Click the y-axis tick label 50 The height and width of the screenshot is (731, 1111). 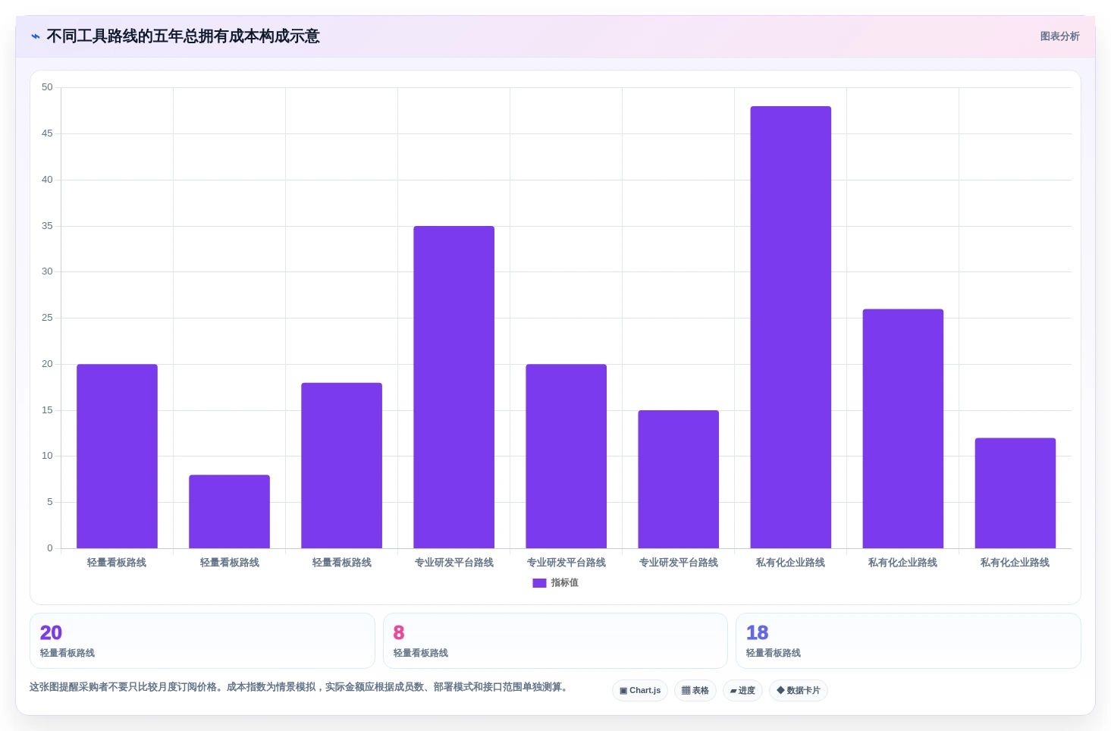tap(47, 87)
